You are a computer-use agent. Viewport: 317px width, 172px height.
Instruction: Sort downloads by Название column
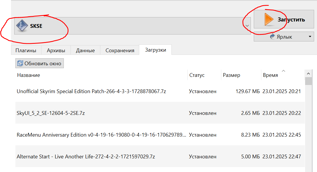click(28, 75)
